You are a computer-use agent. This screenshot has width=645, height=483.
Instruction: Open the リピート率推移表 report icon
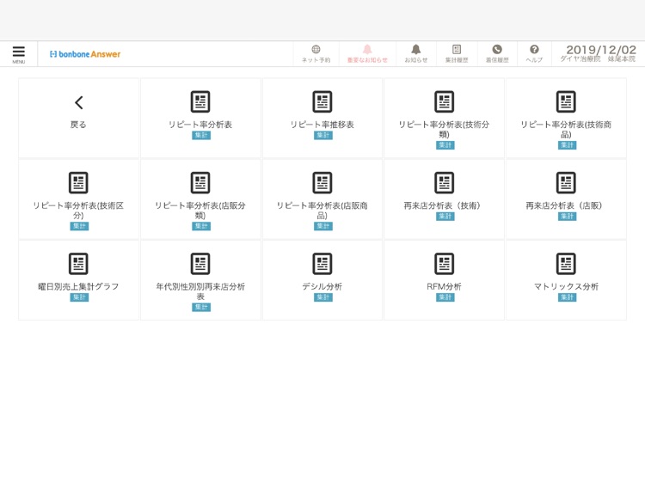pos(322,101)
